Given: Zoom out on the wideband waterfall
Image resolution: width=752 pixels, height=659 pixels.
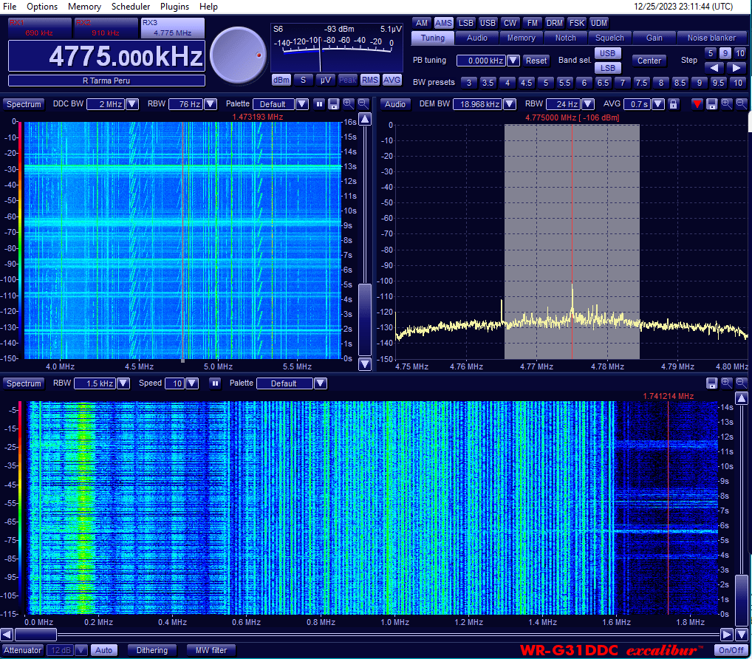Looking at the screenshot, I should coord(742,383).
